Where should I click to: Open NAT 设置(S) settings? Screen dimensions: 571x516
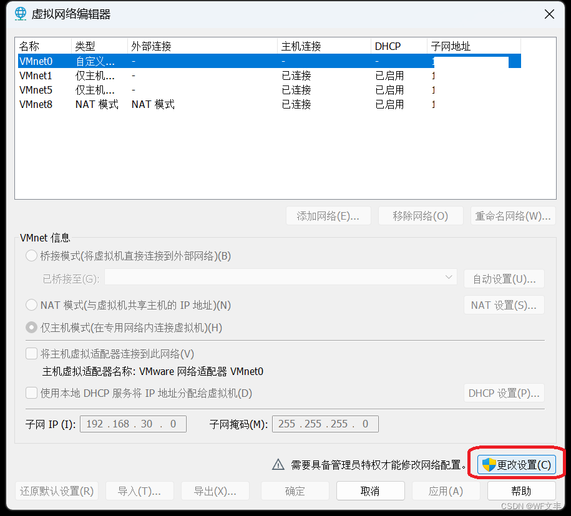point(504,304)
